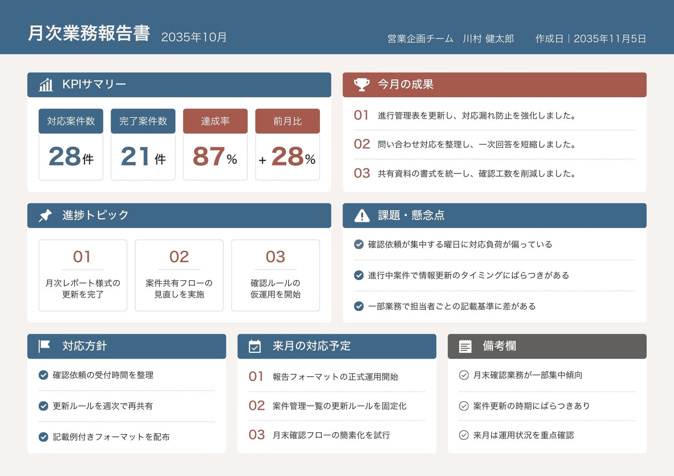Select the 前月比 KPI label
This screenshot has width=674, height=476.
pyautogui.click(x=288, y=121)
